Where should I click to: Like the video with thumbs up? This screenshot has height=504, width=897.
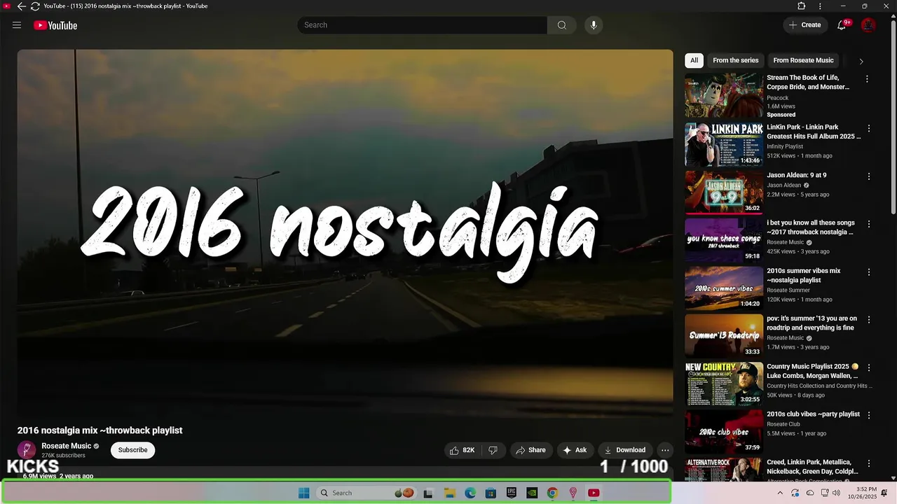[462, 450]
